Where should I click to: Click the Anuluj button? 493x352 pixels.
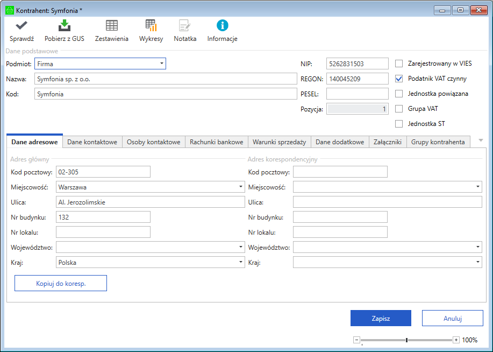tap(453, 318)
